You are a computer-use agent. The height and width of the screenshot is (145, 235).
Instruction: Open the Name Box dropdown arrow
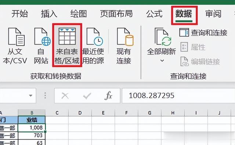30,95
